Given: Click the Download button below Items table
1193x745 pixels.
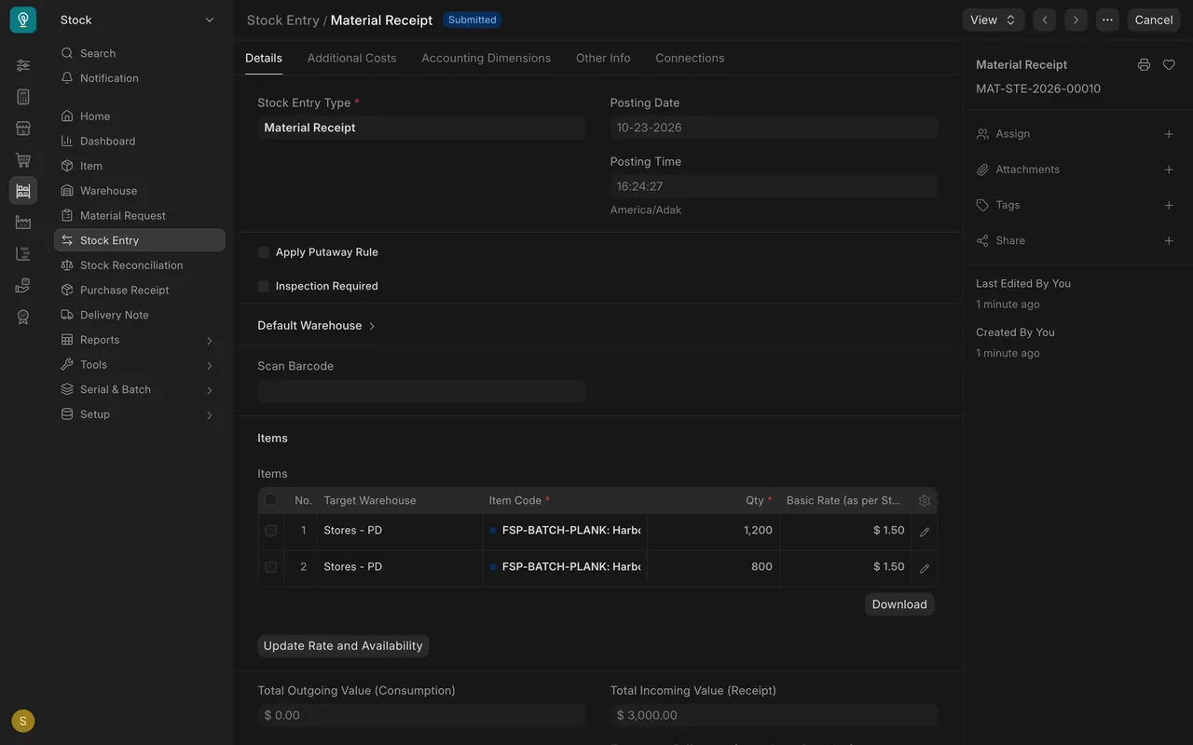Looking at the screenshot, I should (x=899, y=604).
